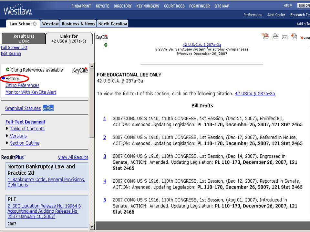This screenshot has height=232, width=310.
Task: Click full text citation 42 USCA § 287a-3a link
Action: pos(255,94)
